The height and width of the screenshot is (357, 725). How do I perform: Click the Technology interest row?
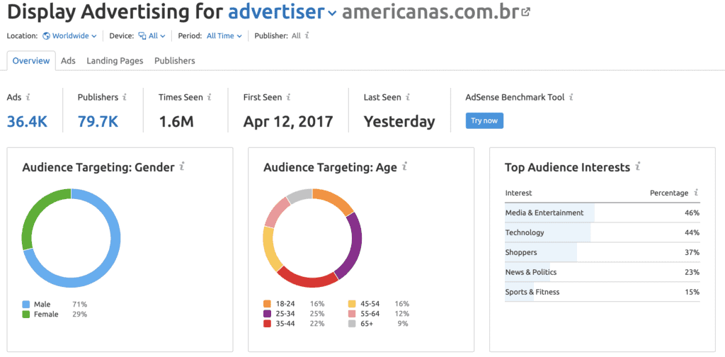[x=602, y=232]
